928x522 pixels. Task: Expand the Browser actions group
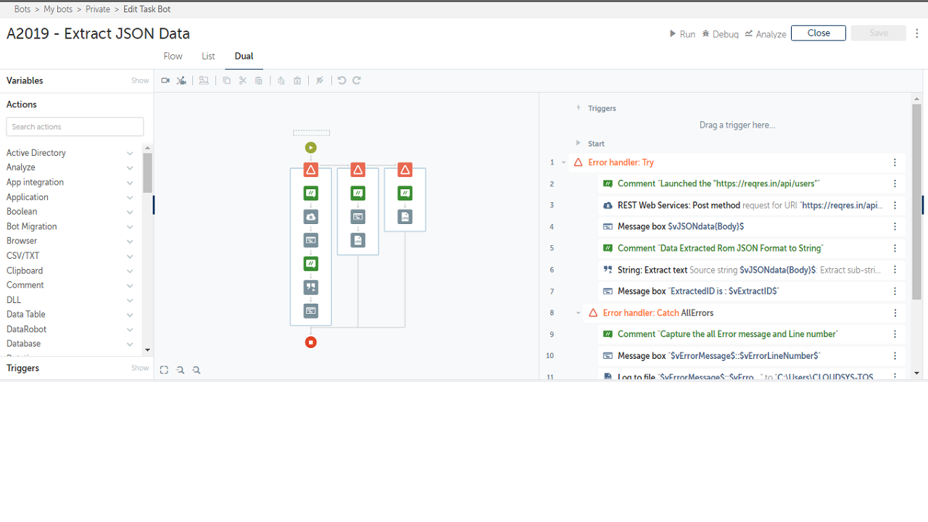pyautogui.click(x=130, y=241)
